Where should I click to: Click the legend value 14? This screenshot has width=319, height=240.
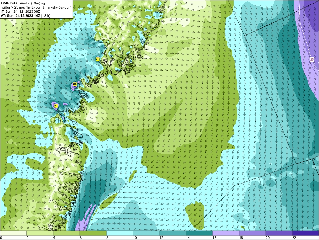pos(188,238)
